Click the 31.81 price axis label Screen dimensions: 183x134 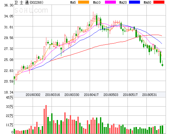9,27
